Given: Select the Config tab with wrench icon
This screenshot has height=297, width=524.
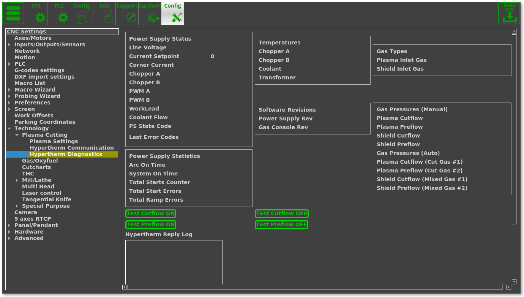Looking at the screenshot, I should tap(173, 14).
